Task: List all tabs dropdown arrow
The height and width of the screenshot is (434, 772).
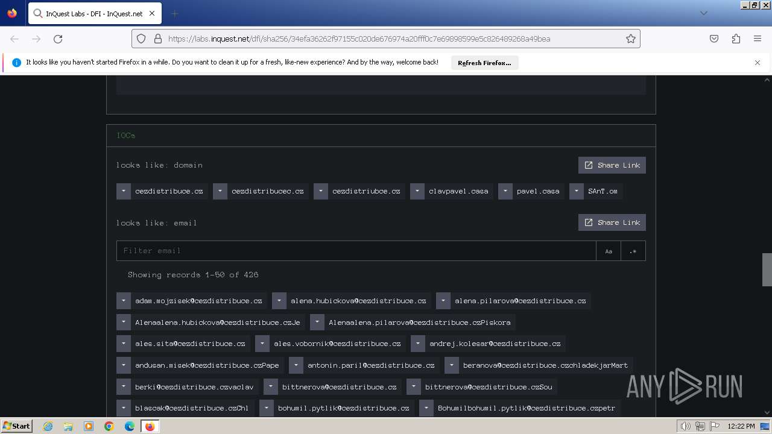Action: point(704,13)
